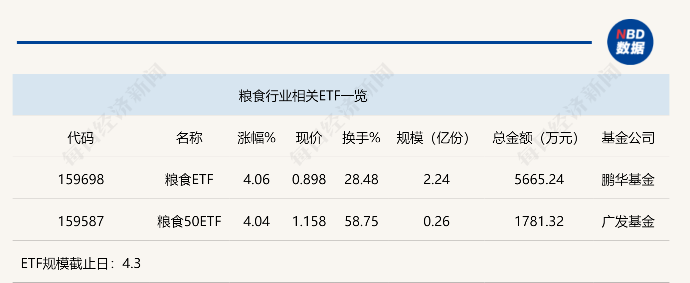Viewport: 690px width, 283px height.
Task: Select the 换手% column header
Action: (361, 138)
